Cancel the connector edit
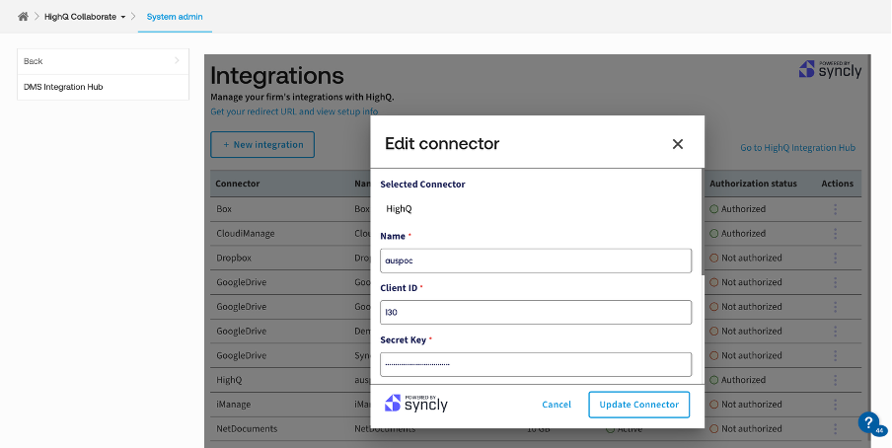Image resolution: width=892 pixels, height=448 pixels. (557, 405)
